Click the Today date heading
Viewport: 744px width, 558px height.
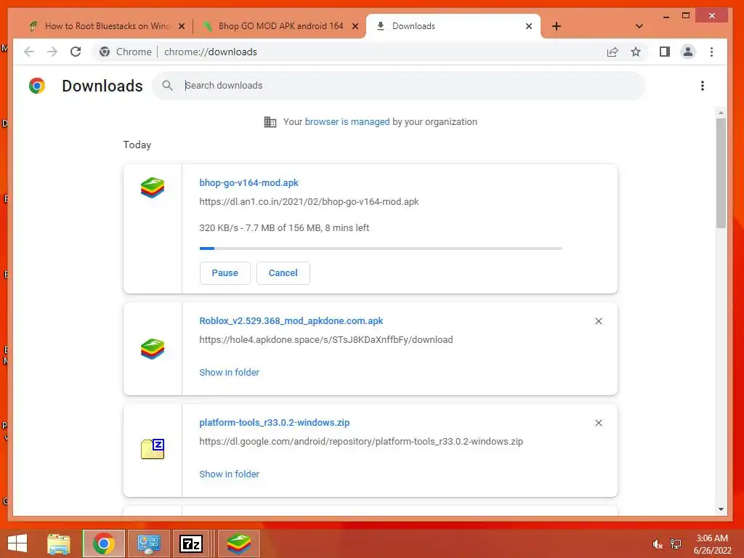pos(137,145)
